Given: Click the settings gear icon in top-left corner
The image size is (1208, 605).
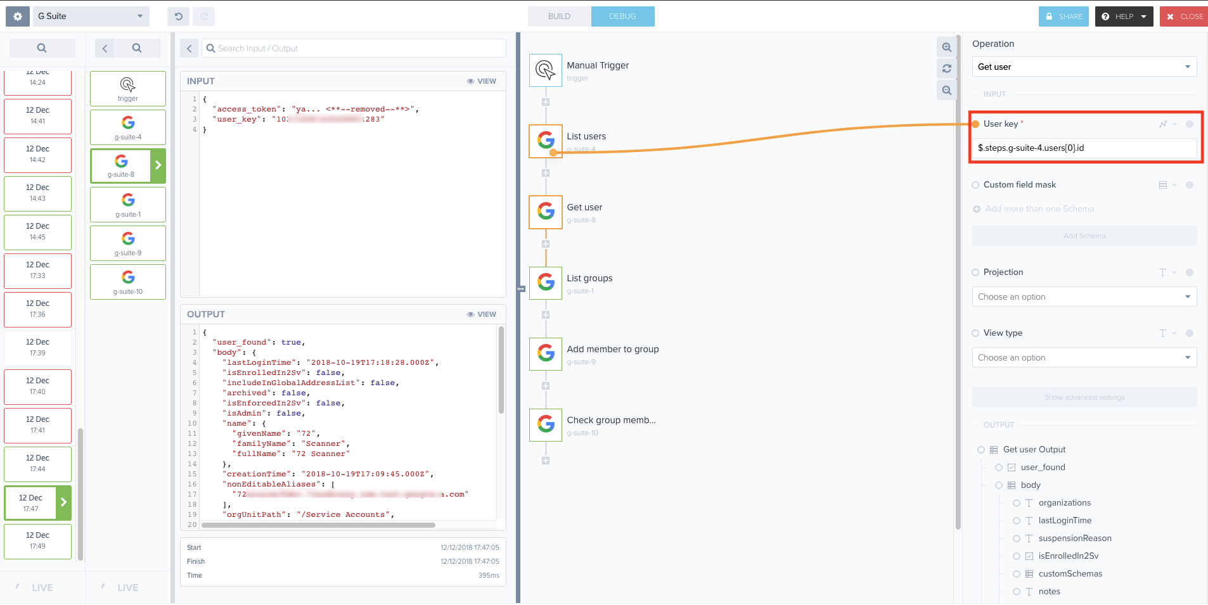Looking at the screenshot, I should click(x=16, y=16).
